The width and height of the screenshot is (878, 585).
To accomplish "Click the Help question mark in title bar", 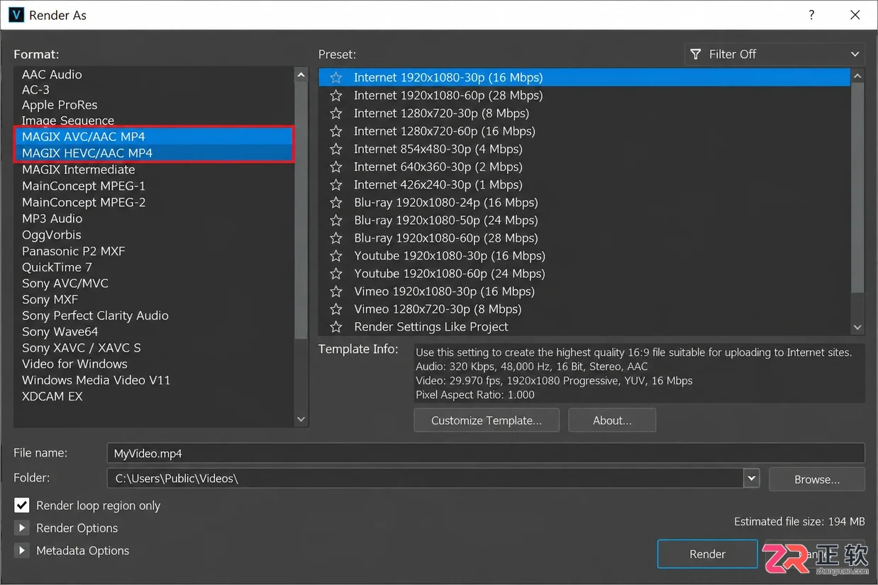I will pos(811,15).
